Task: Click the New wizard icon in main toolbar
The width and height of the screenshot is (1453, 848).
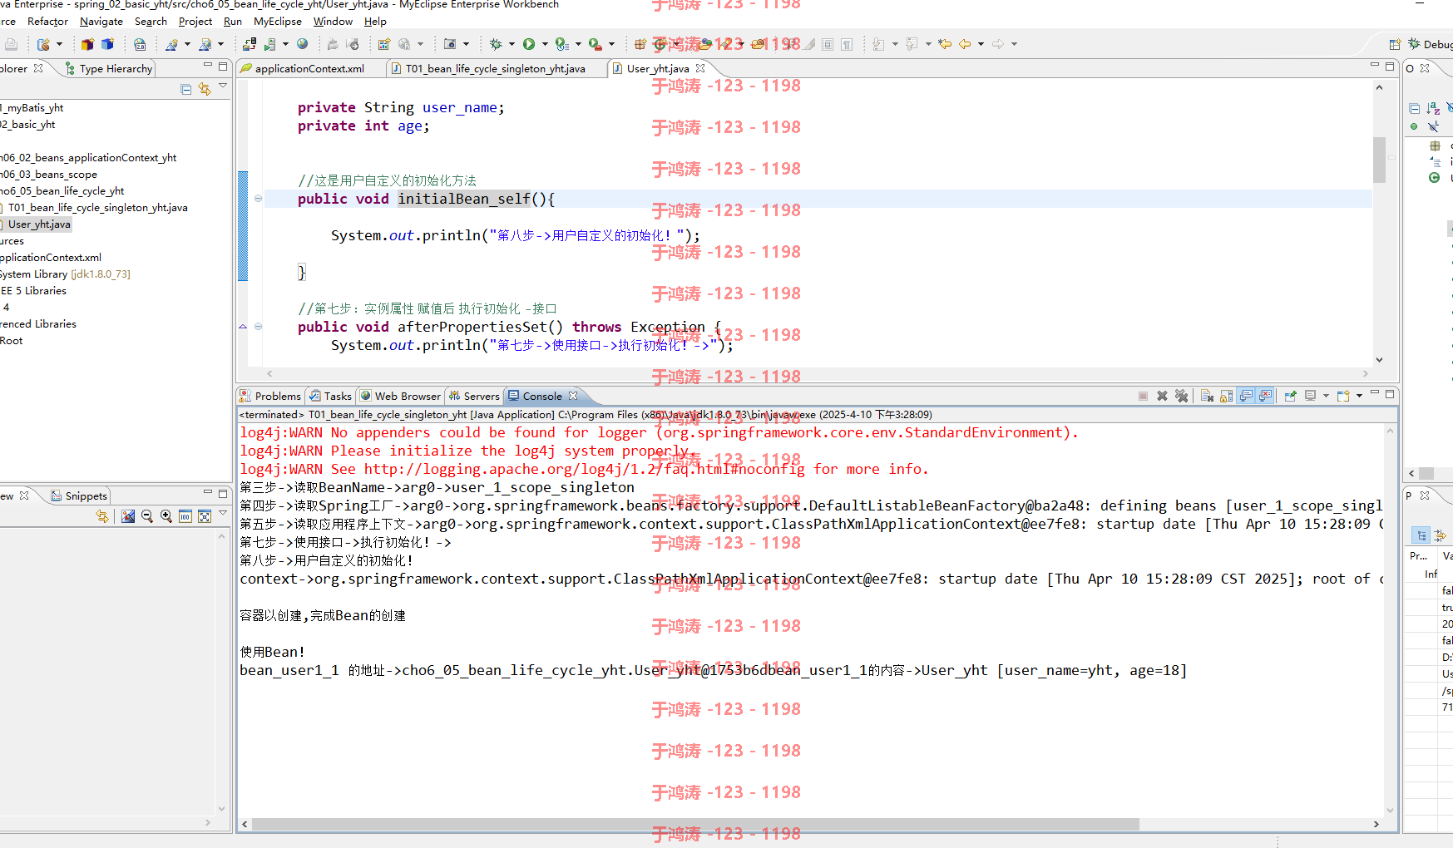Action: pyautogui.click(x=43, y=44)
